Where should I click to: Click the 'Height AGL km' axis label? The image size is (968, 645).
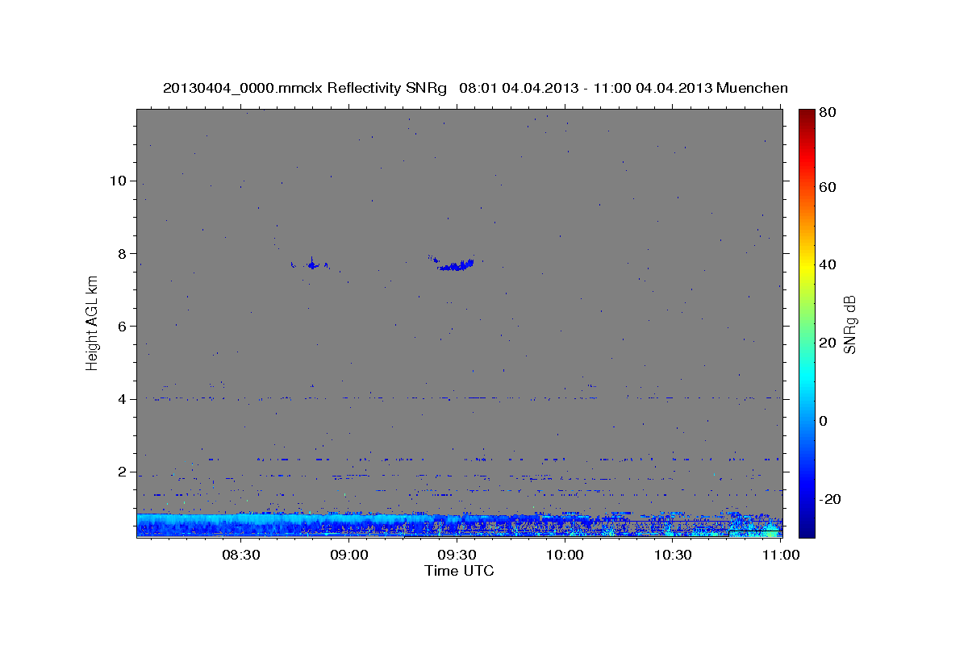93,322
